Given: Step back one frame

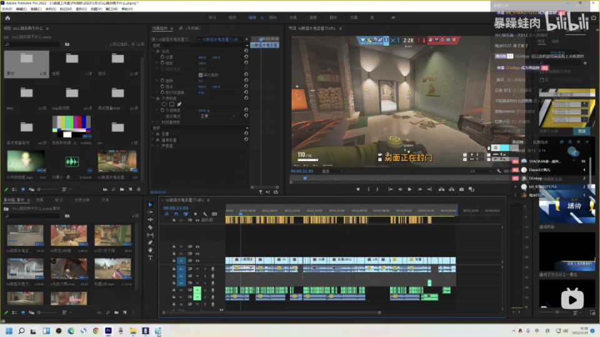Looking at the screenshot, I should tap(400, 189).
